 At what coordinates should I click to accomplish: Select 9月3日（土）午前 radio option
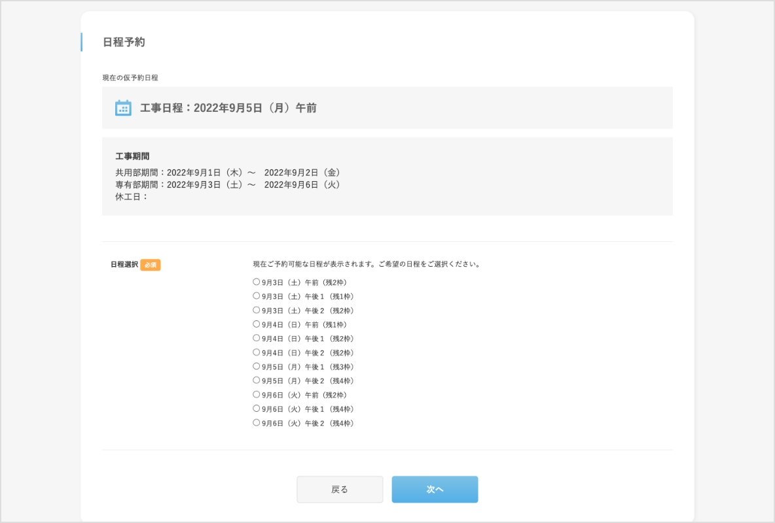click(x=257, y=282)
